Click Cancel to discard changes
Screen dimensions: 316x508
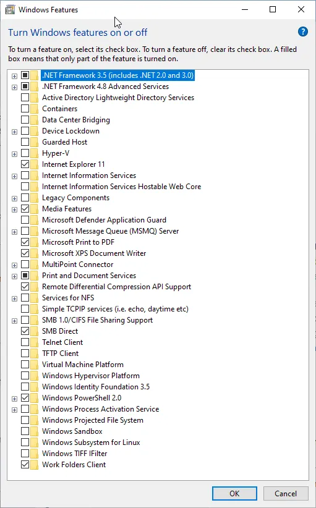(x=286, y=493)
